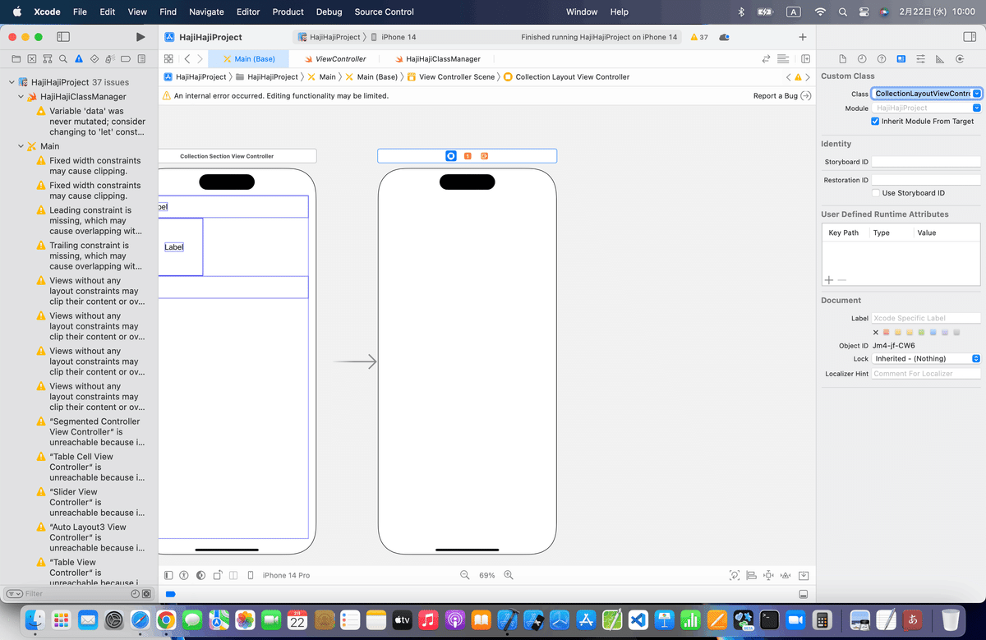Image resolution: width=986 pixels, height=640 pixels.
Task: Select iPhone 14 run destination
Action: pyautogui.click(x=394, y=37)
